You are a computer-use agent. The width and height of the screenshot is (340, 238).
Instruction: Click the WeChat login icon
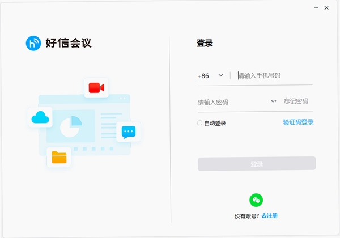(256, 200)
